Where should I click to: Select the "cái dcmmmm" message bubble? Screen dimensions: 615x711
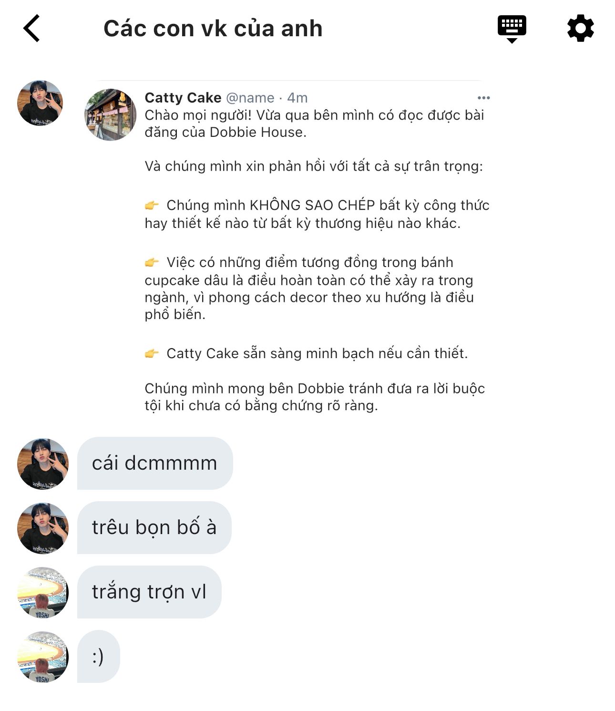[x=155, y=463]
